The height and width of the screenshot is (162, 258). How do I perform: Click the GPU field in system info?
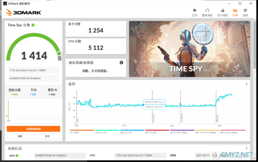(x=60, y=156)
